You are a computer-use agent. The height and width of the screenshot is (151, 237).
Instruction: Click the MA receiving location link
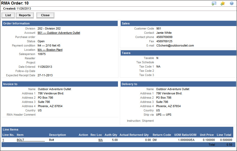pyautogui.click(x=100, y=140)
